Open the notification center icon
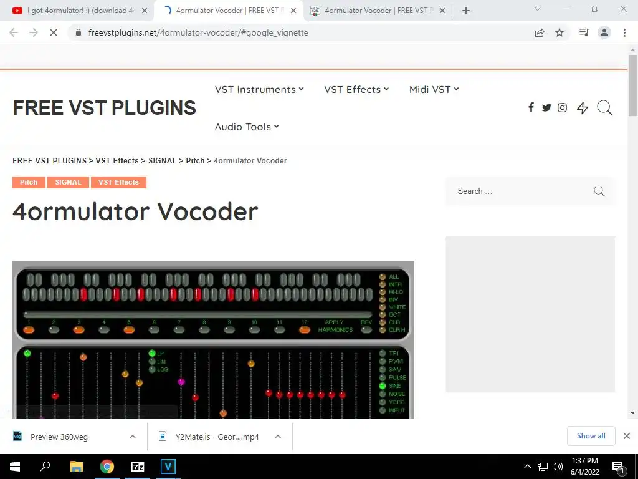 618,467
